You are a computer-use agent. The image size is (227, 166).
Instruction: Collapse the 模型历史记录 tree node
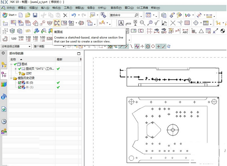11,78
